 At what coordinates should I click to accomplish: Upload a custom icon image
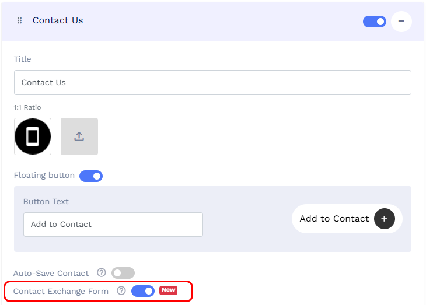(79, 136)
